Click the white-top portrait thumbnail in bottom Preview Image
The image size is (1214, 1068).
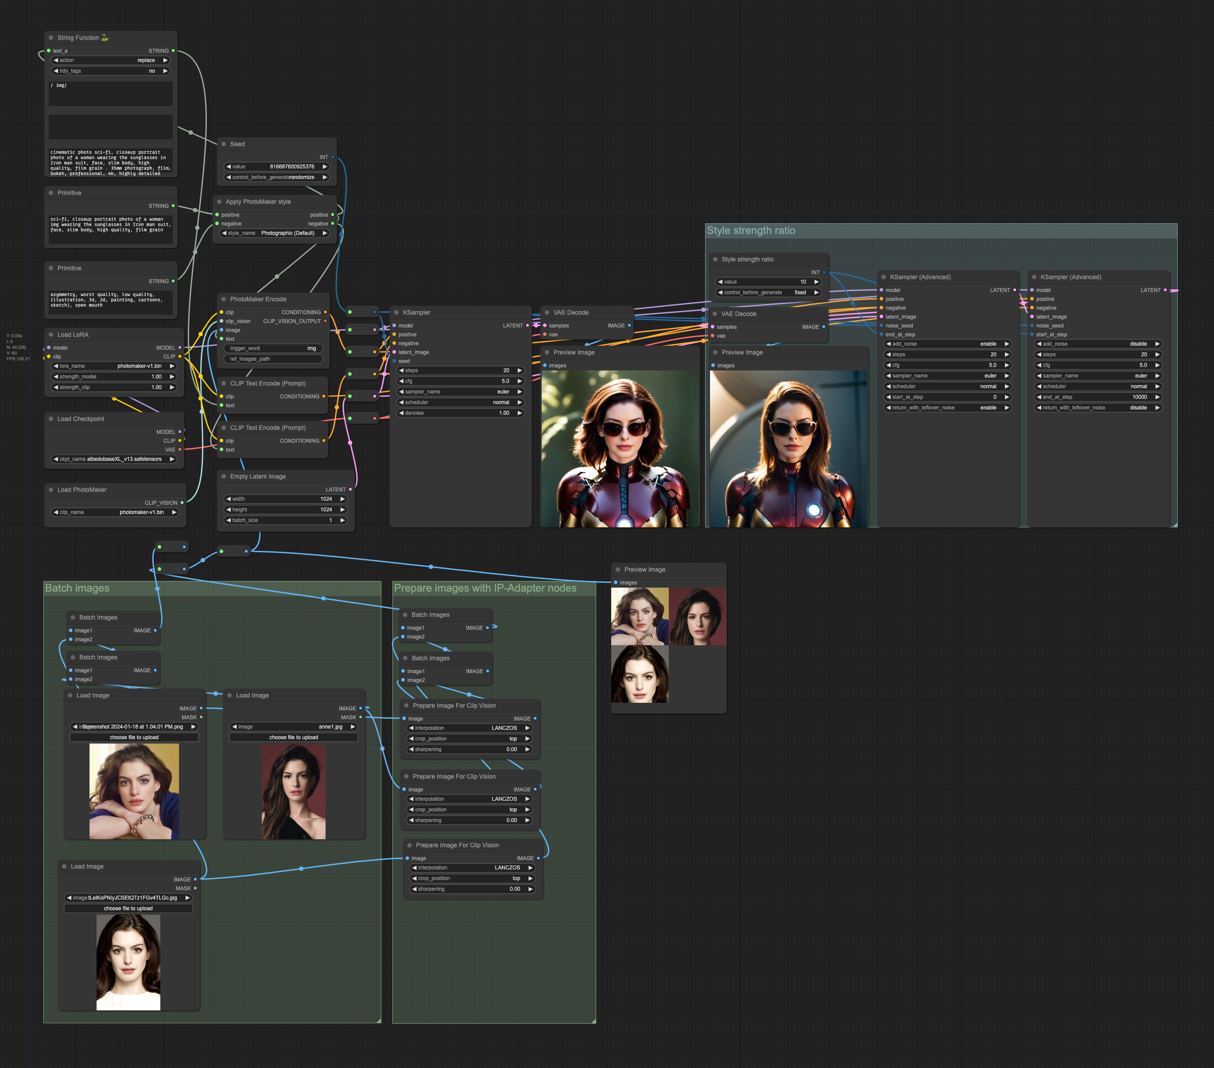640,674
